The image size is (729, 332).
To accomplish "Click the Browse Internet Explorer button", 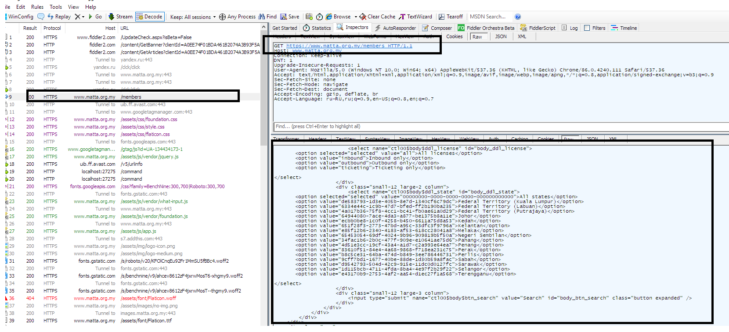I will pyautogui.click(x=338, y=17).
